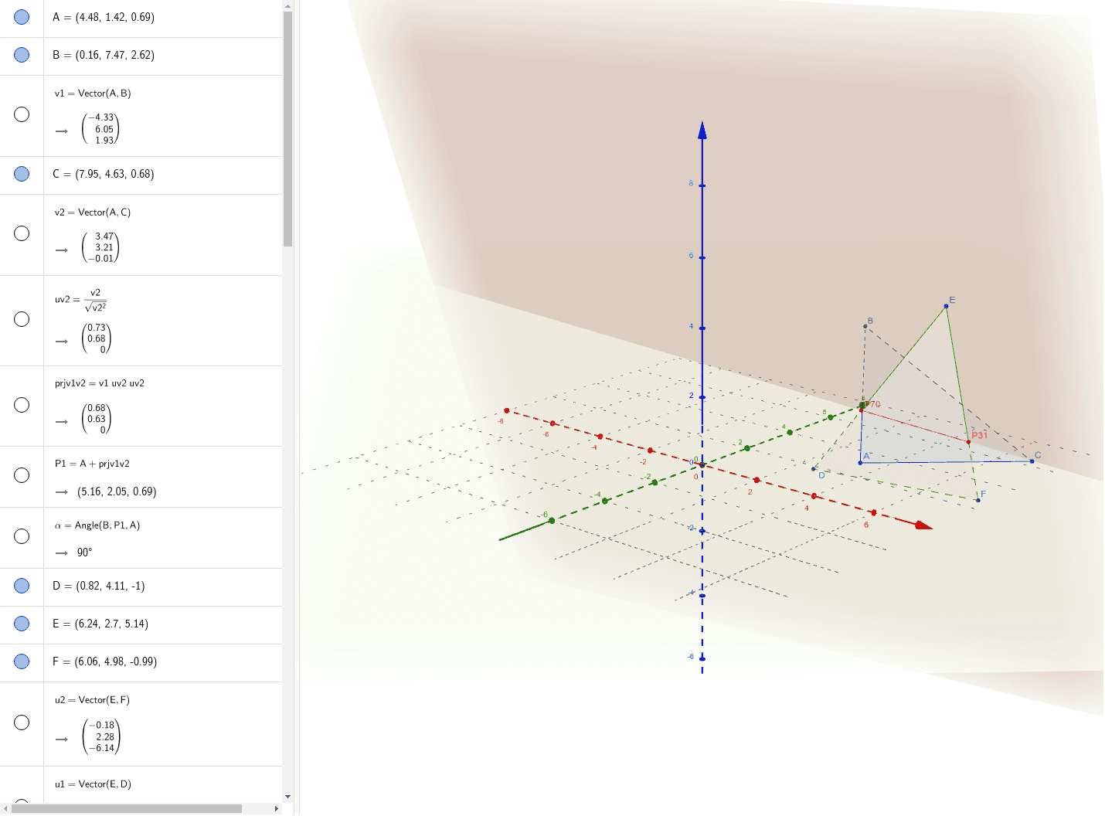The height and width of the screenshot is (816, 1105).
Task: Click the right arrow of the horizontal scrollbar
Action: tap(277, 809)
